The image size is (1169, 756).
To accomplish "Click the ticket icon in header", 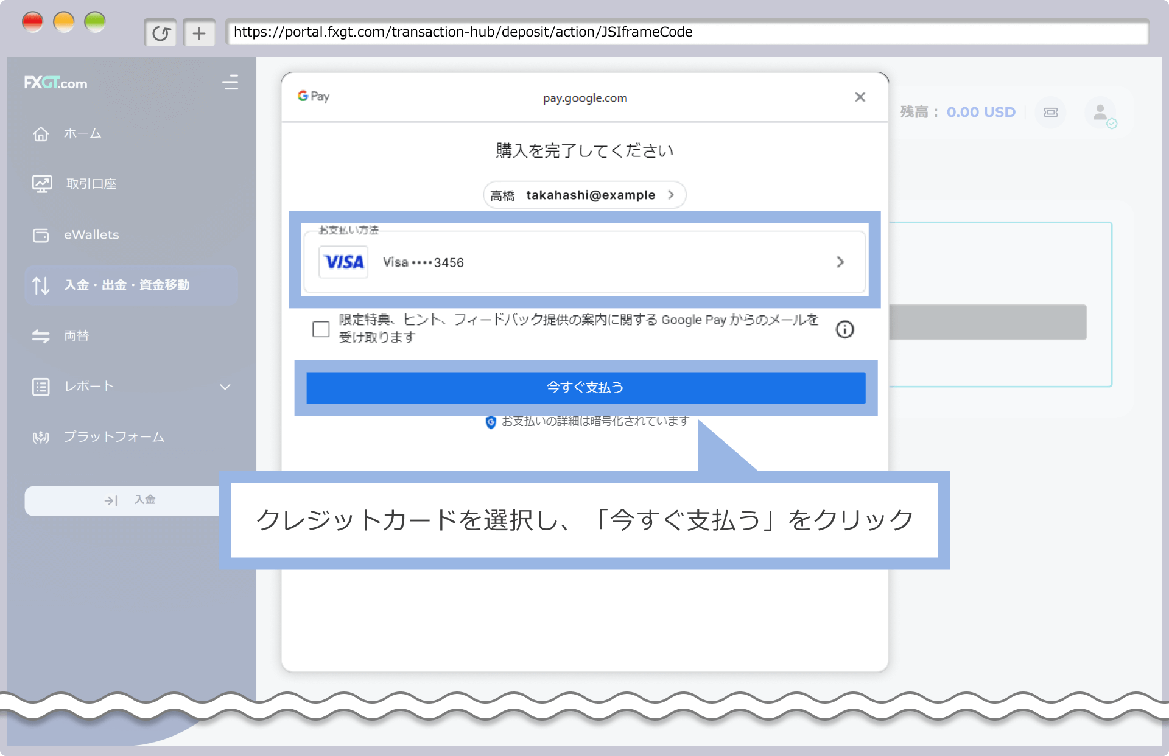I will click(1051, 112).
